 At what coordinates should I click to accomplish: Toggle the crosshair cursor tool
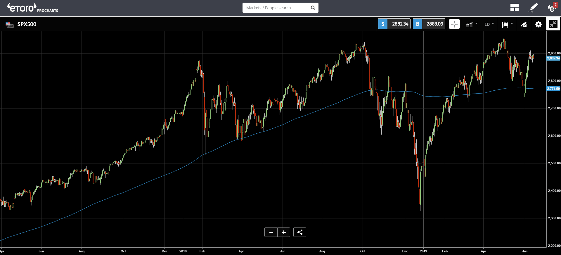[454, 24]
